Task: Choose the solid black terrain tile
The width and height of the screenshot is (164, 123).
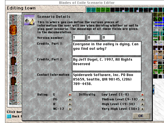Action: coord(155,76)
